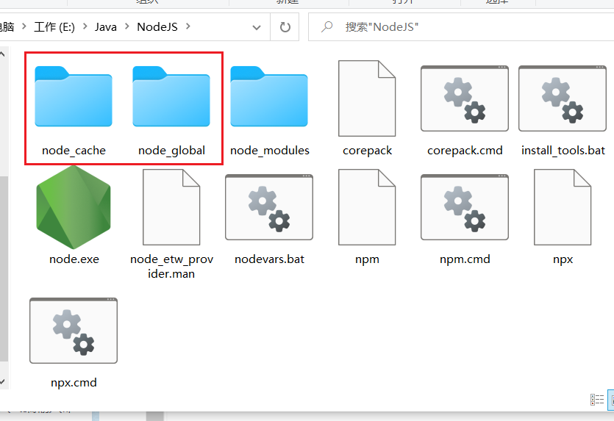Screen dimensions: 614x421
Task: Switch to details view layout
Action: tap(597, 400)
